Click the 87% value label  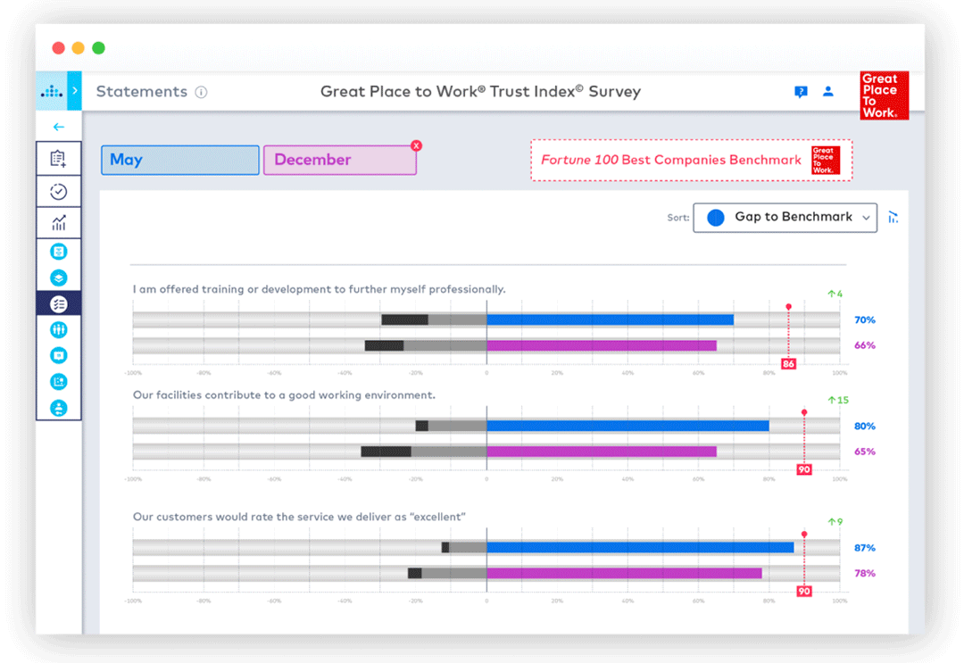[864, 548]
